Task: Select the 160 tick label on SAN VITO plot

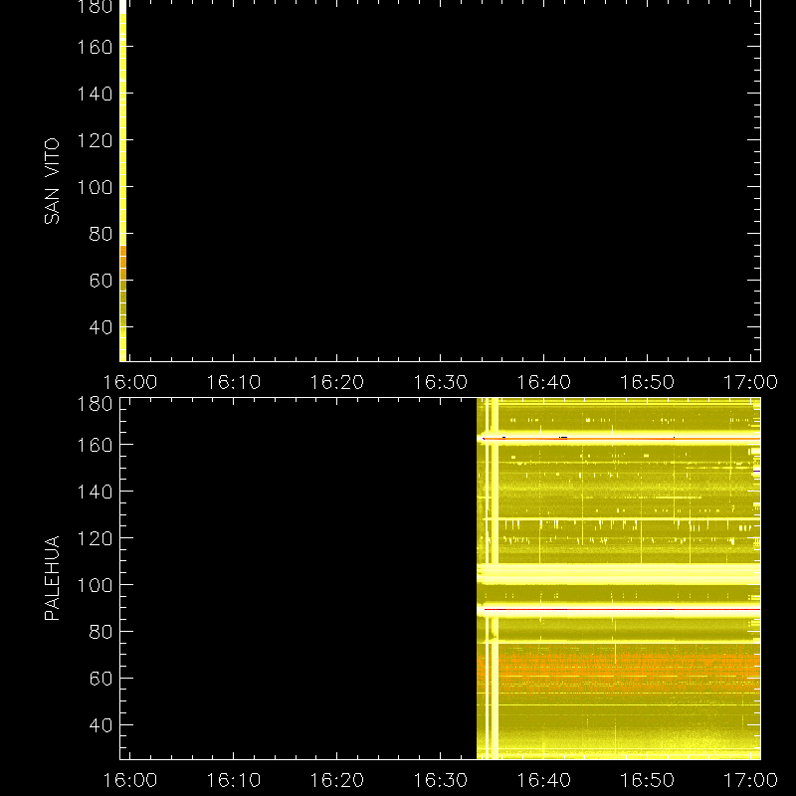Action: pyautogui.click(x=95, y=47)
